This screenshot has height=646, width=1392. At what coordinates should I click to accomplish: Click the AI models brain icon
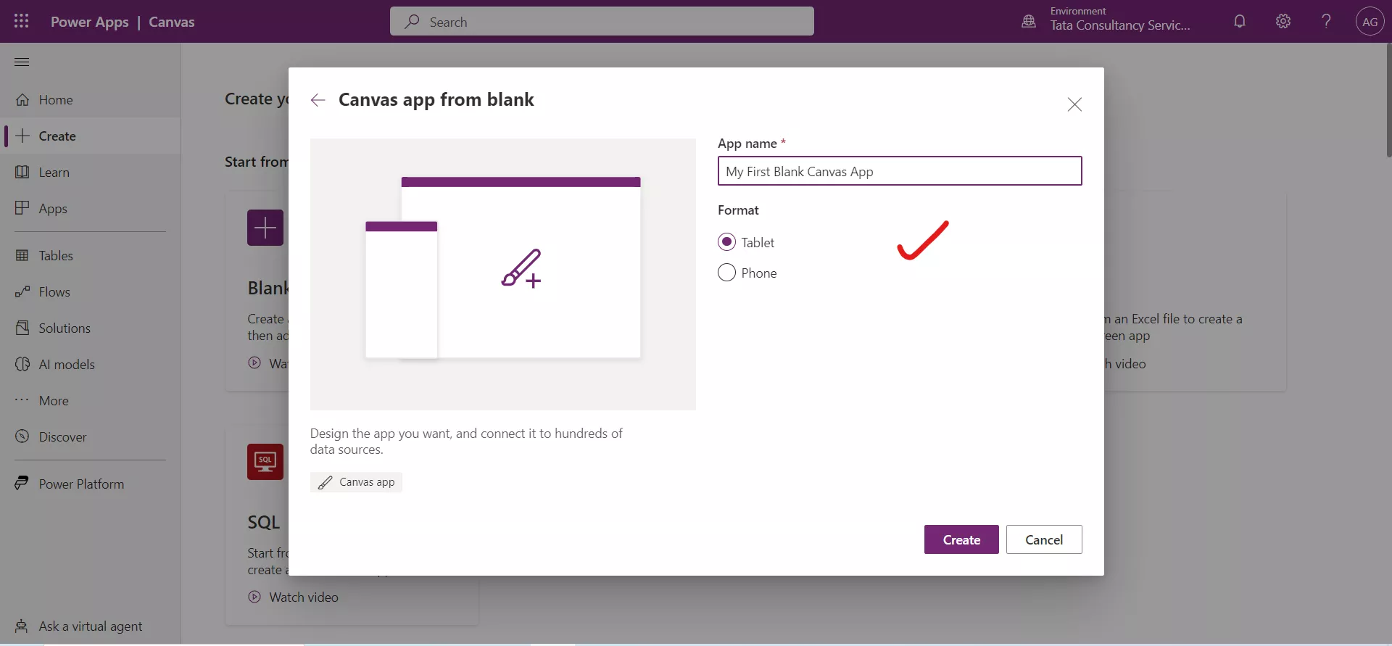click(x=22, y=364)
